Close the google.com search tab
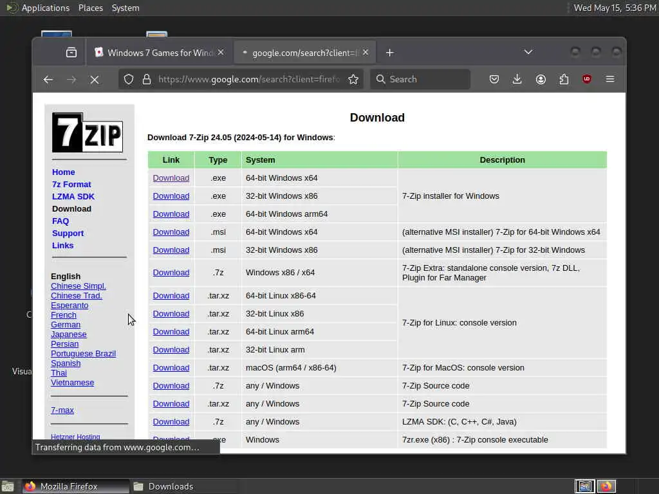Image resolution: width=659 pixels, height=494 pixels. [366, 52]
